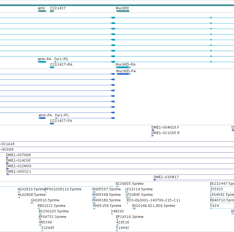Click the CG31437-PA protein label
Viewport: 234px width, 232px height.
(61, 121)
